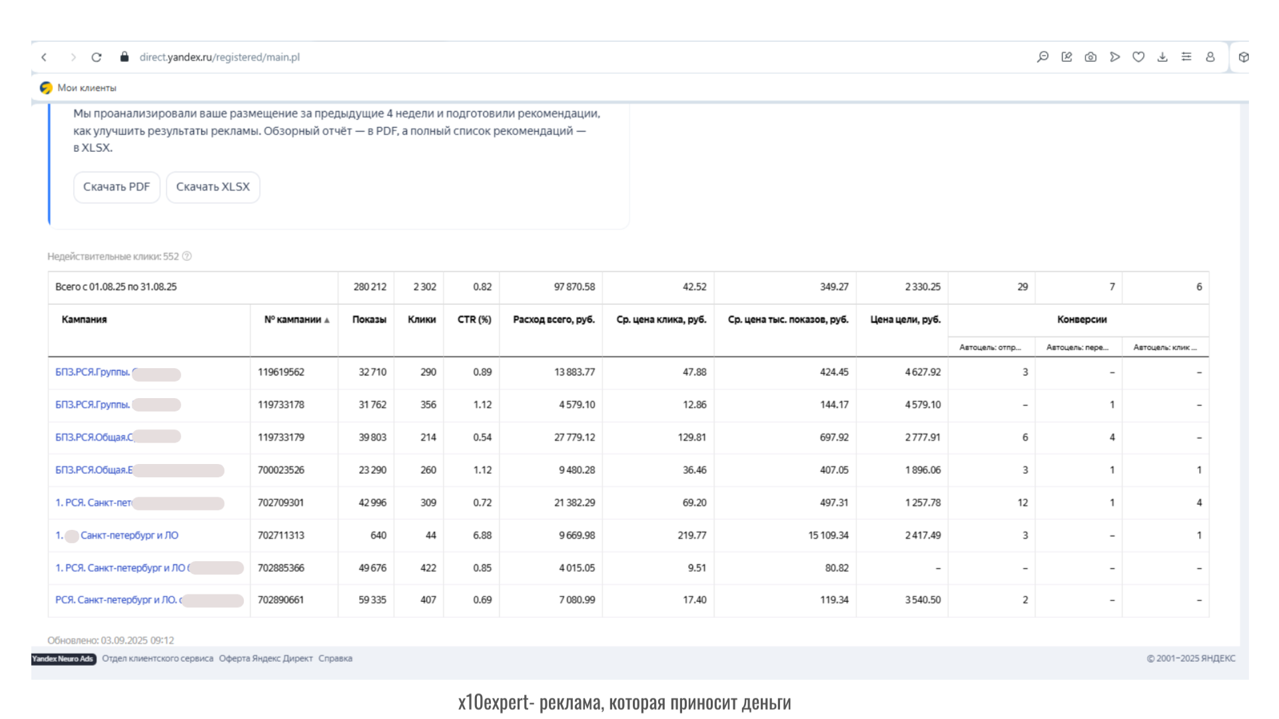This screenshot has width=1279, height=719.
Task: Open the browser profile account icon
Action: tap(1210, 57)
